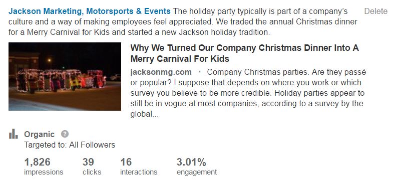Select the article excerpt about Christmas parties
Viewport: 394px width, 182px height.
pos(247,93)
